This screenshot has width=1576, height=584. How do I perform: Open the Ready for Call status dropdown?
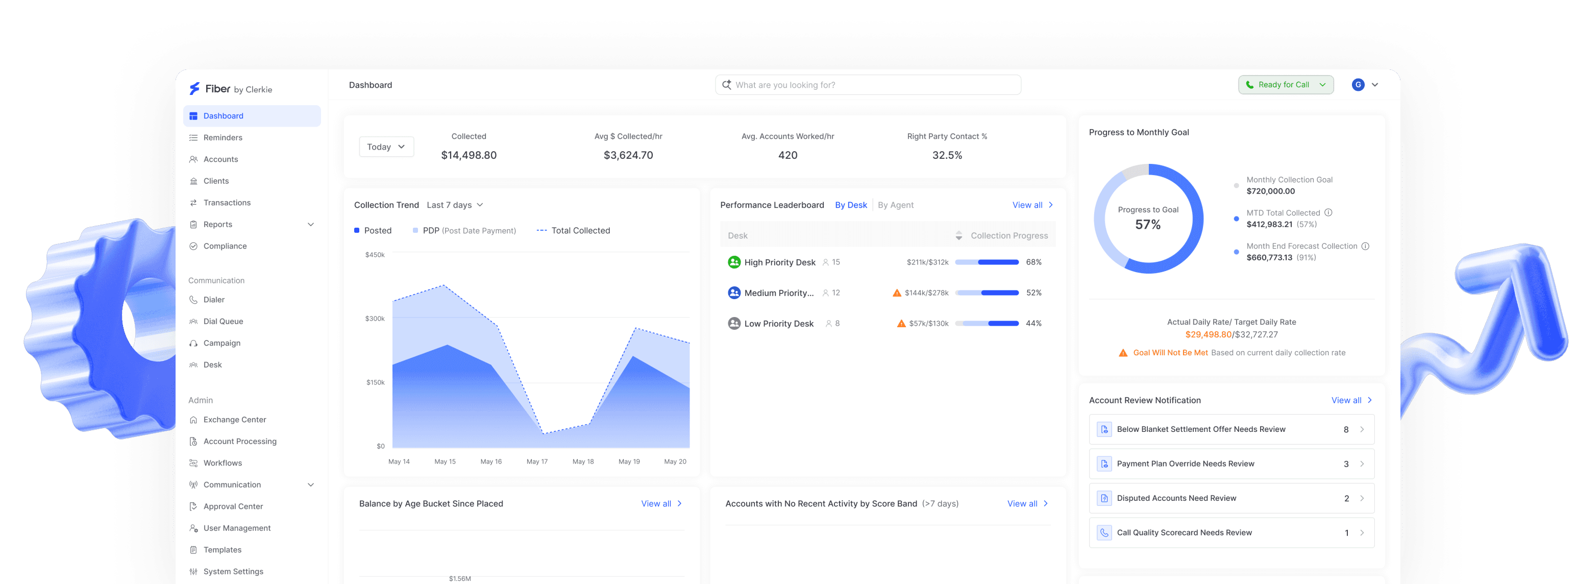pos(1286,85)
